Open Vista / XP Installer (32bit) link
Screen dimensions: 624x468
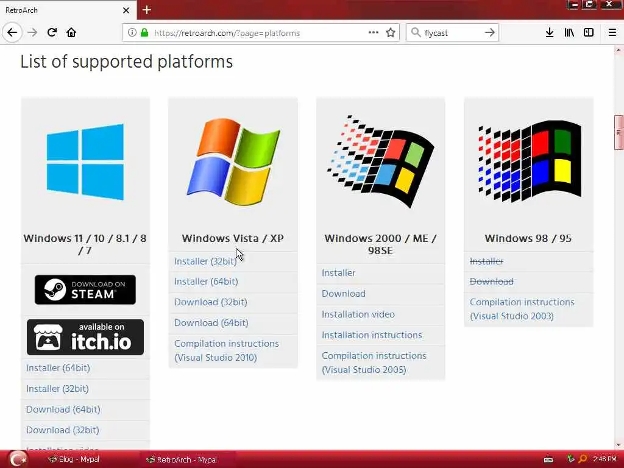pyautogui.click(x=205, y=261)
